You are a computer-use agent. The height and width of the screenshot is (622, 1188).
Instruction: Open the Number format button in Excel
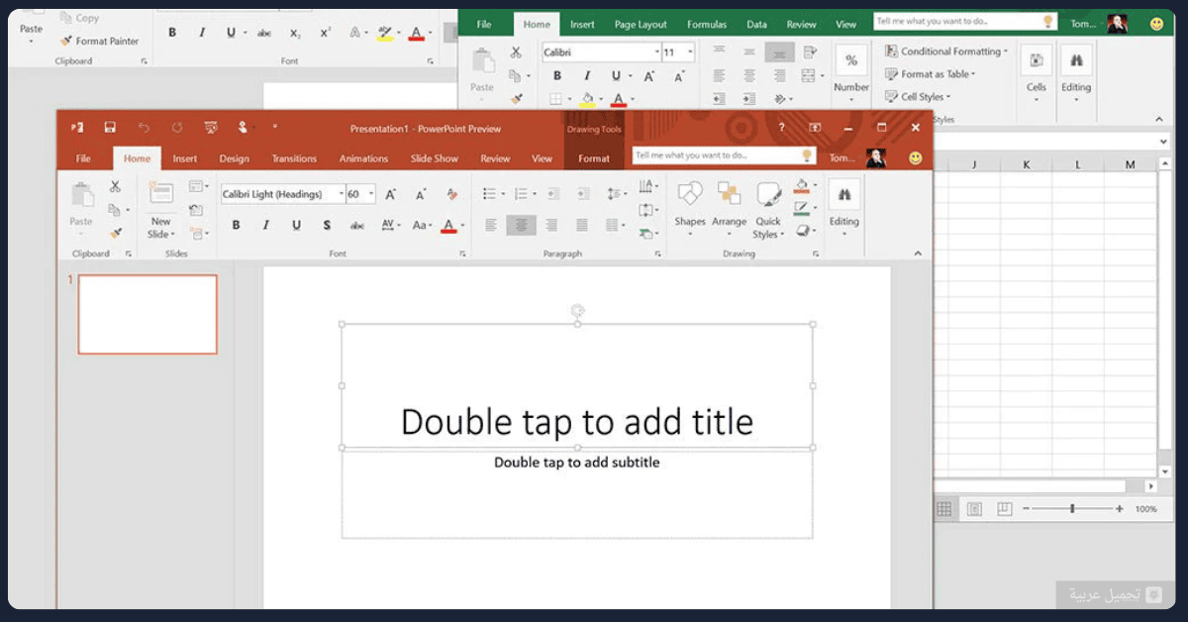point(851,71)
